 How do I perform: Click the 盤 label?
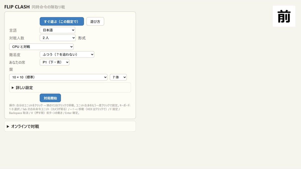click(11, 69)
